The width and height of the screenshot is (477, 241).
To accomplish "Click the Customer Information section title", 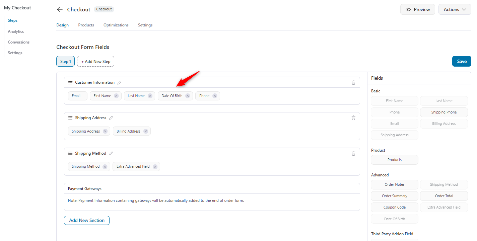I will pyautogui.click(x=95, y=82).
